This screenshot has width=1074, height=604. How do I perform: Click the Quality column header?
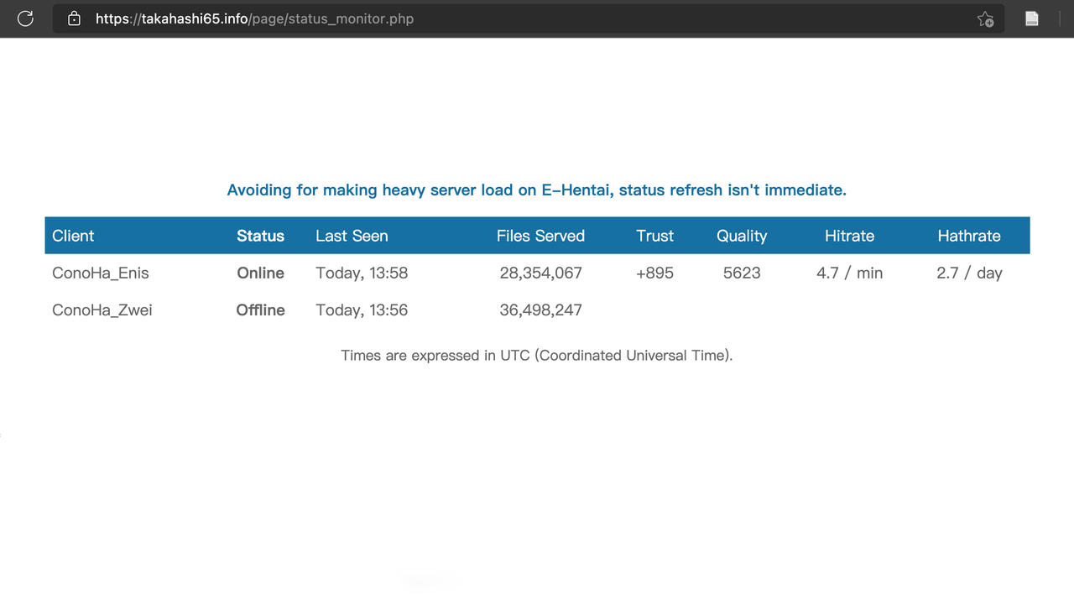pos(742,236)
